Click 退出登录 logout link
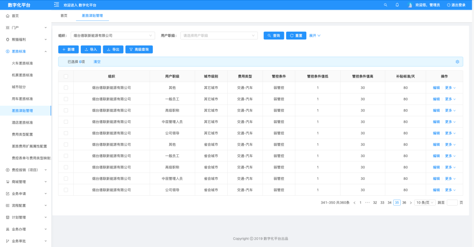The height and width of the screenshot is (247, 474). pos(456,5)
